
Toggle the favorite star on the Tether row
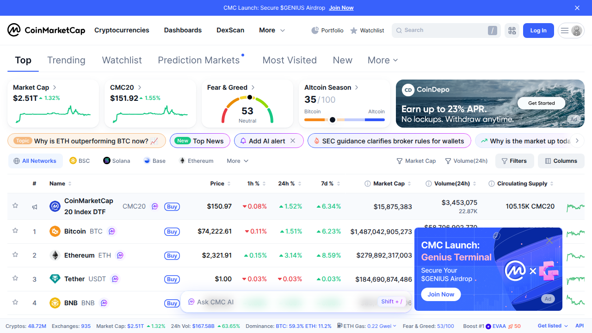[15, 279]
